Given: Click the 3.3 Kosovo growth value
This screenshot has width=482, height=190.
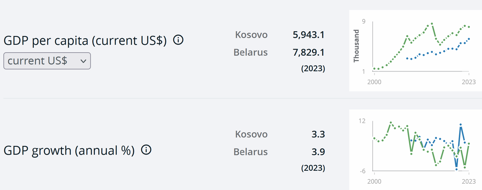Looking at the screenshot, I should [318, 134].
